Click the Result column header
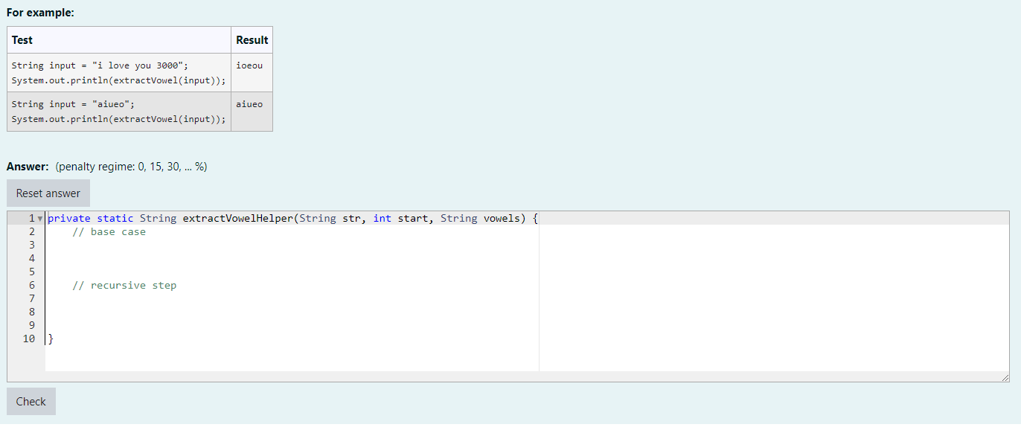This screenshot has width=1021, height=430. pyautogui.click(x=252, y=39)
